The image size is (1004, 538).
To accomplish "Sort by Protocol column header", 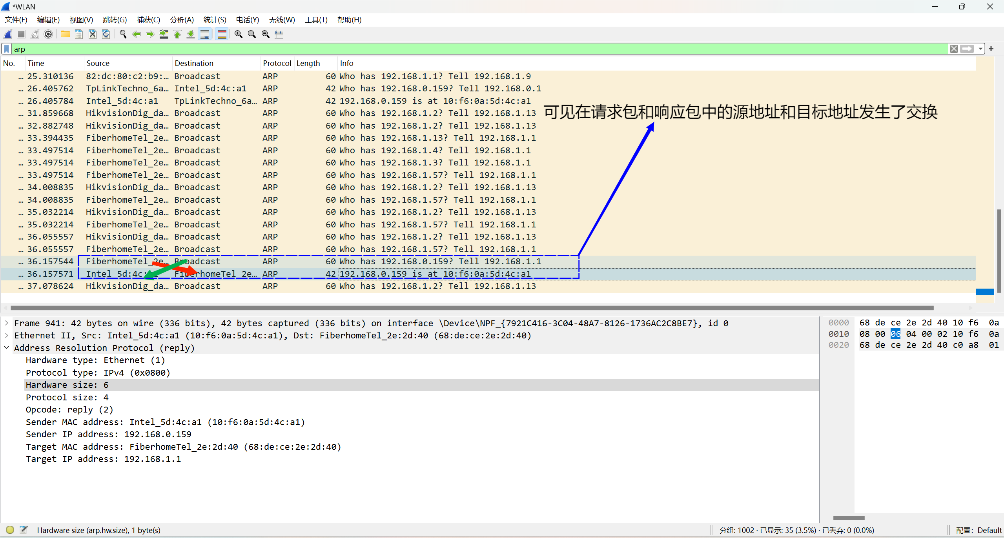I will (277, 63).
